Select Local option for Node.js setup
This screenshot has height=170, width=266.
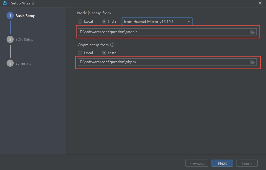coord(80,21)
